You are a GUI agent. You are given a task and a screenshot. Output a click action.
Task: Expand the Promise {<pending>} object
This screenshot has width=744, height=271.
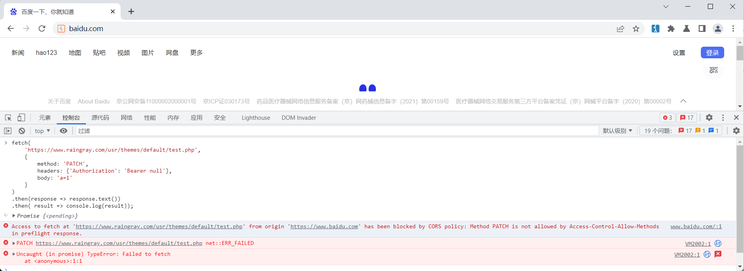[14, 216]
